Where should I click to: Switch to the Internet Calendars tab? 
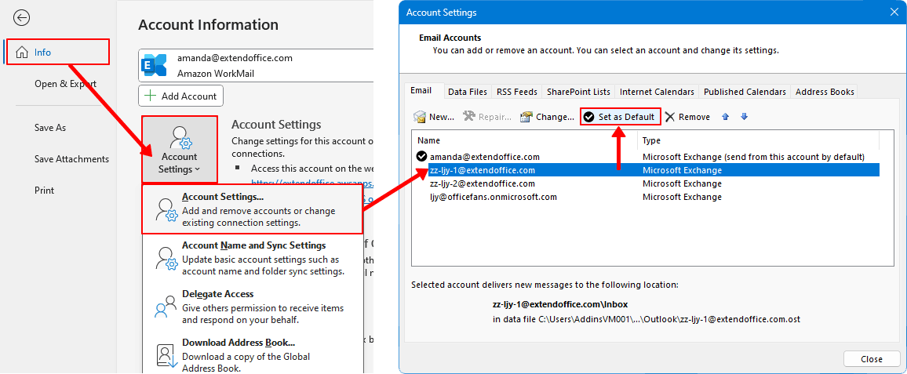[657, 92]
